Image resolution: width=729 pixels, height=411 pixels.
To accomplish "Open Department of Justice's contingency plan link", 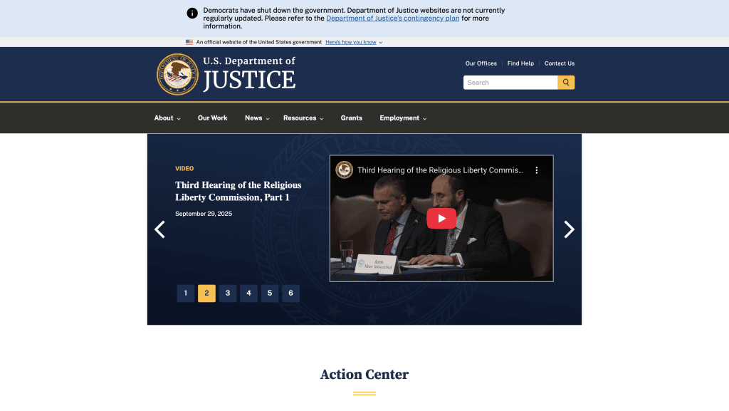I will click(392, 19).
